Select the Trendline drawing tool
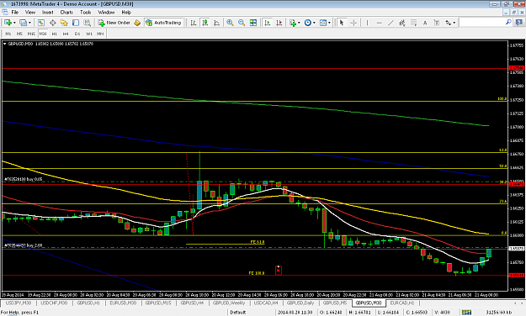526x316 pixels. 391,23
